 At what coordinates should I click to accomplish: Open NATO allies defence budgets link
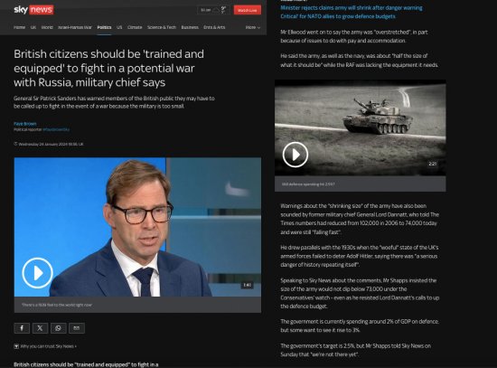338,16
